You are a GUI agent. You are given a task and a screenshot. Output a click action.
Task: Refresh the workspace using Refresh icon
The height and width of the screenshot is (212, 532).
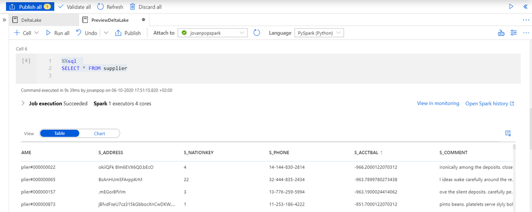tap(101, 7)
